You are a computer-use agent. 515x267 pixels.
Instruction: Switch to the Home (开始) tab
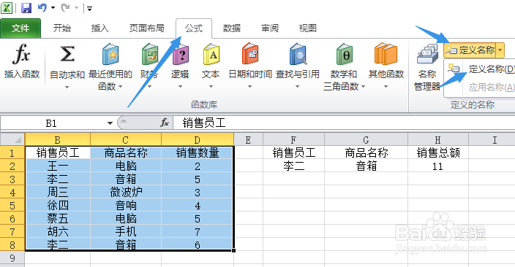(x=62, y=28)
